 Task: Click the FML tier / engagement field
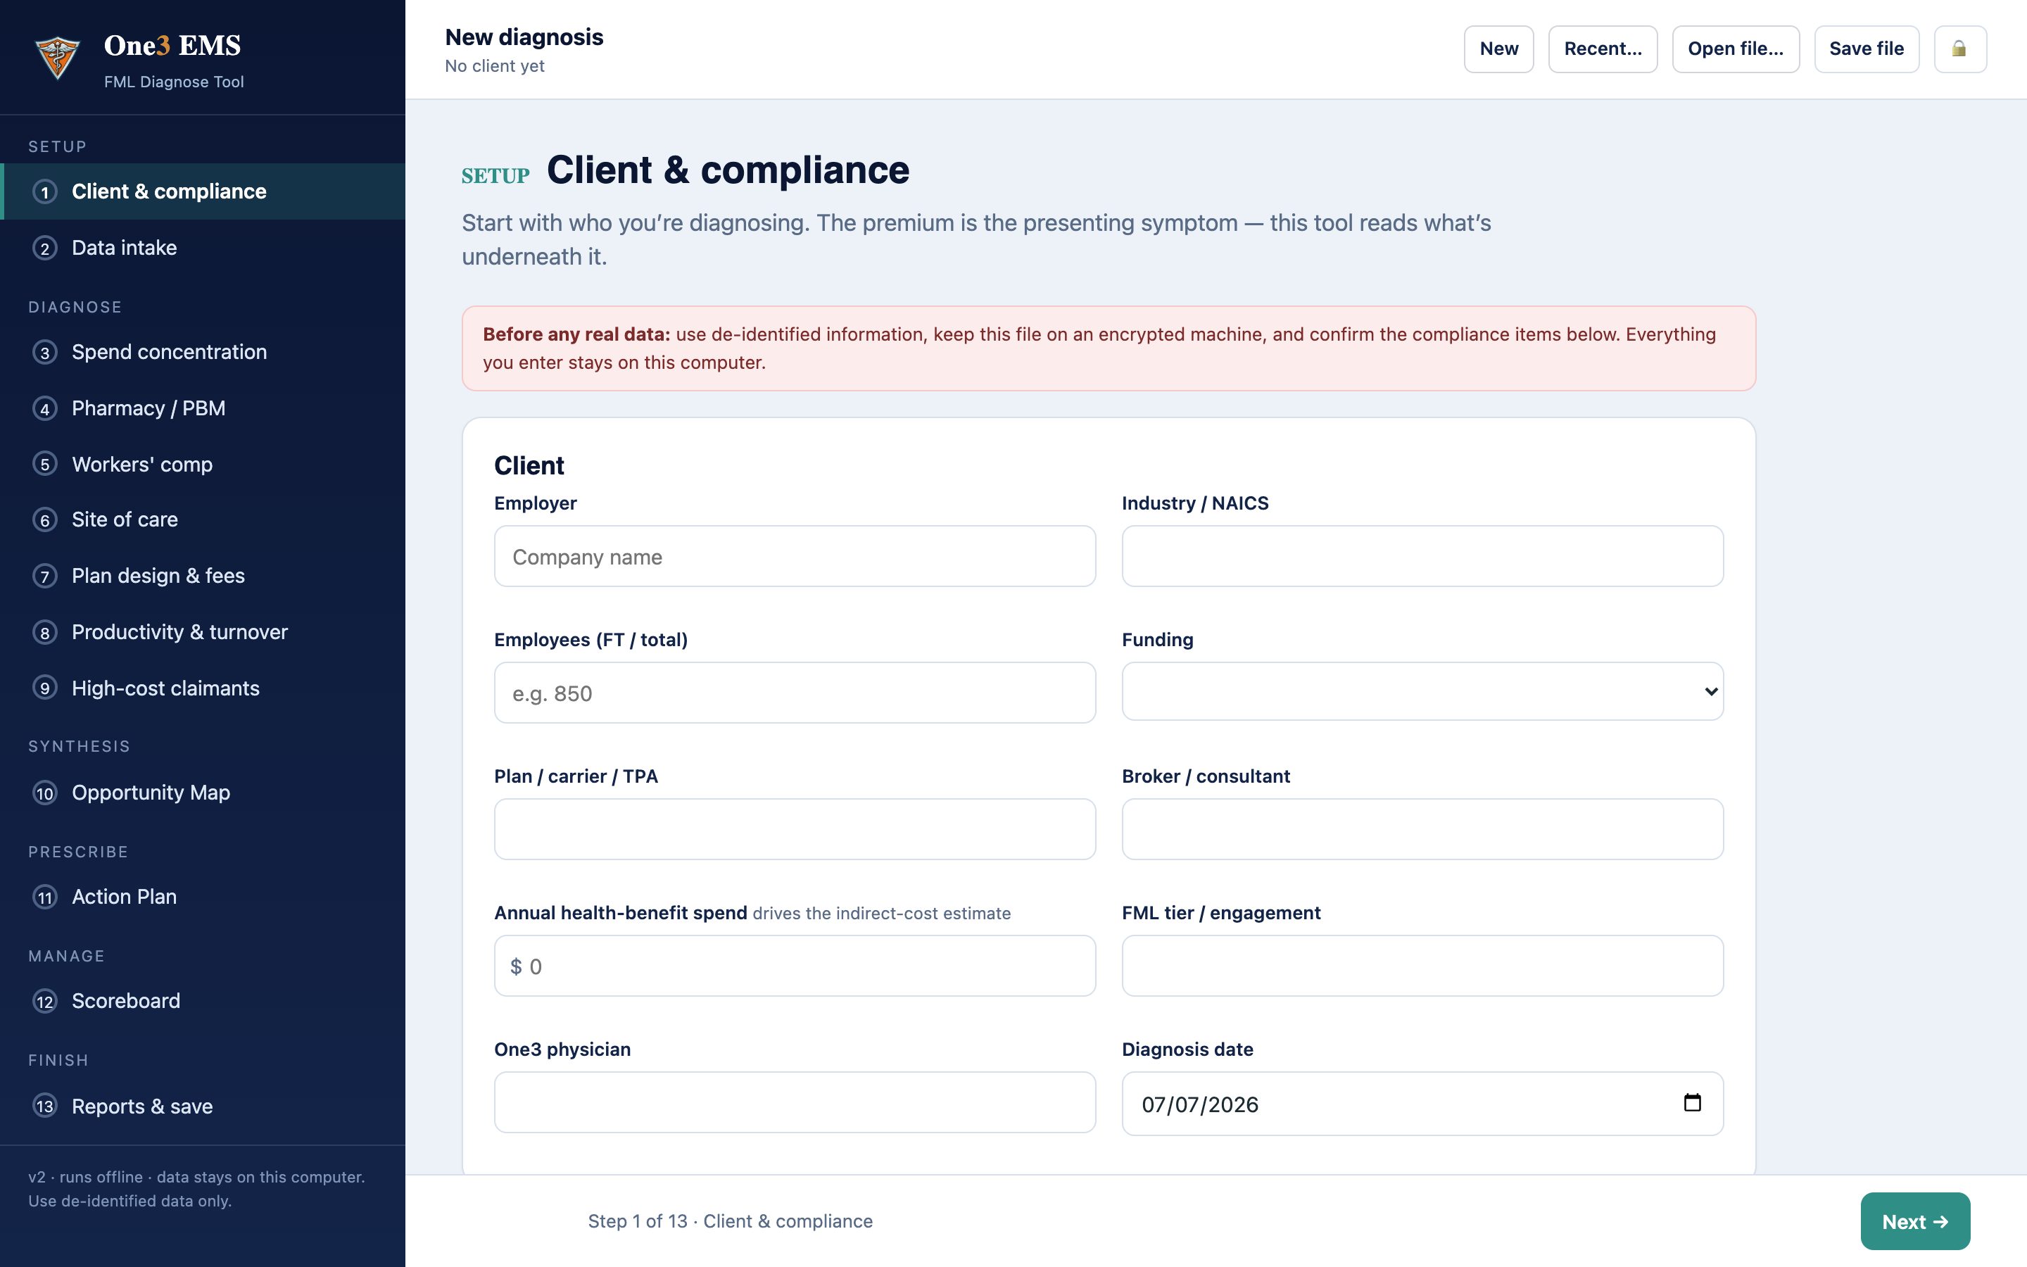(1422, 966)
